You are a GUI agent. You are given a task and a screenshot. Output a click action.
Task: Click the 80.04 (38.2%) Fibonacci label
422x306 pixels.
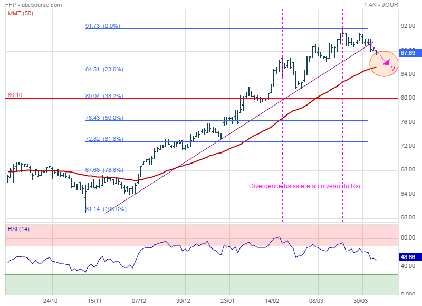[x=104, y=96]
